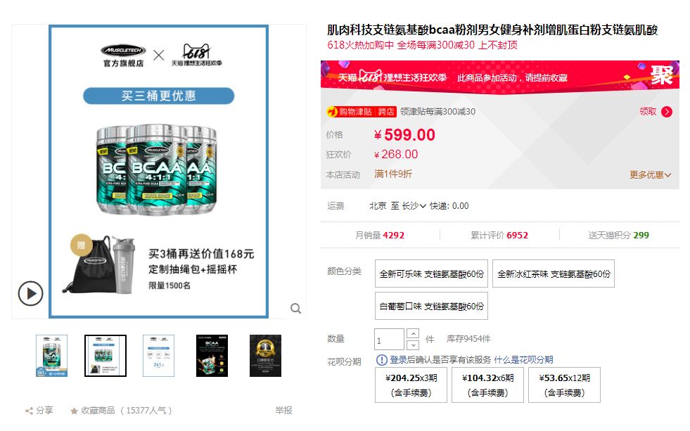Favorite the product with star icon
Screen dimensions: 690x431
pos(74,411)
